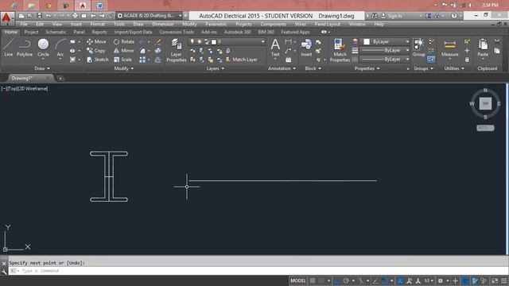Open the Schematic ribbon tab
Viewport: 509px width, 286px height.
pos(56,32)
